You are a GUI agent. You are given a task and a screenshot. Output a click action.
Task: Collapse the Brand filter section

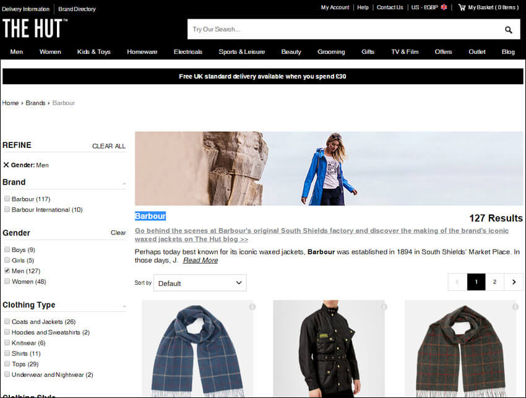point(124,183)
